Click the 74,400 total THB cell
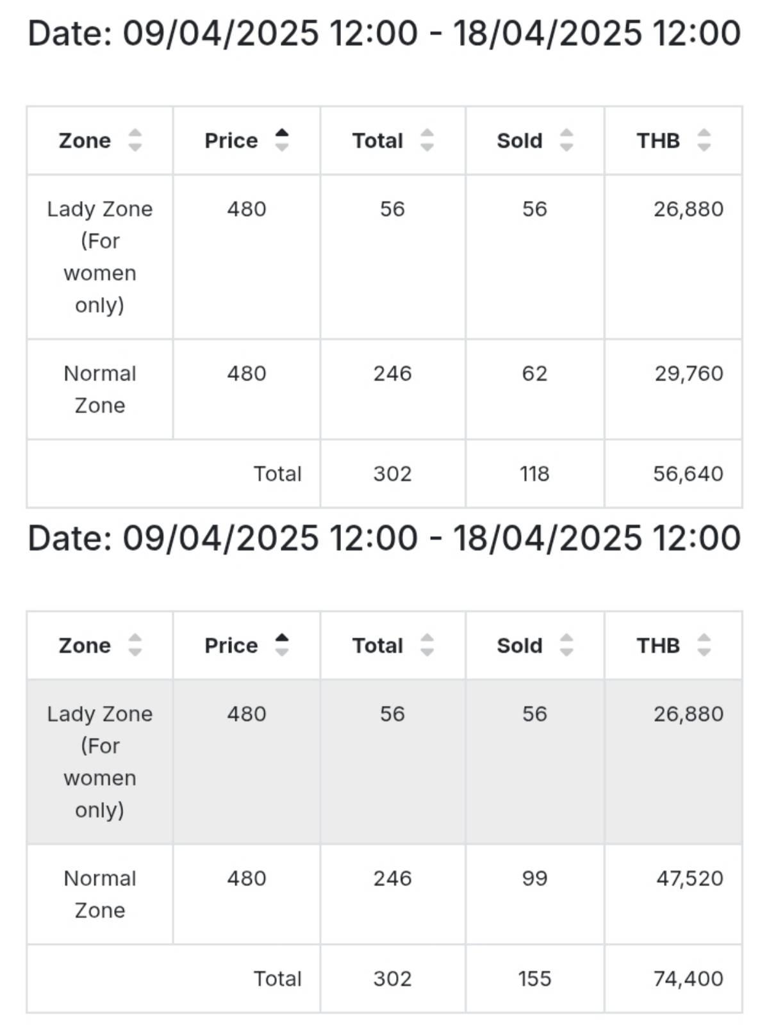Viewport: 769px width, 1025px height. click(674, 979)
